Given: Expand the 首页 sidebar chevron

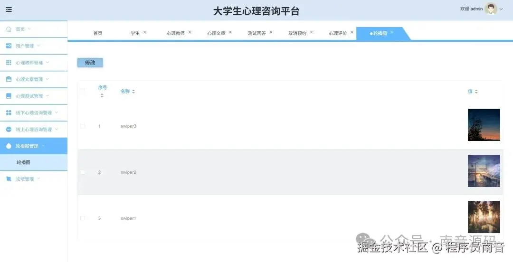Looking at the screenshot, I should tap(29, 29).
